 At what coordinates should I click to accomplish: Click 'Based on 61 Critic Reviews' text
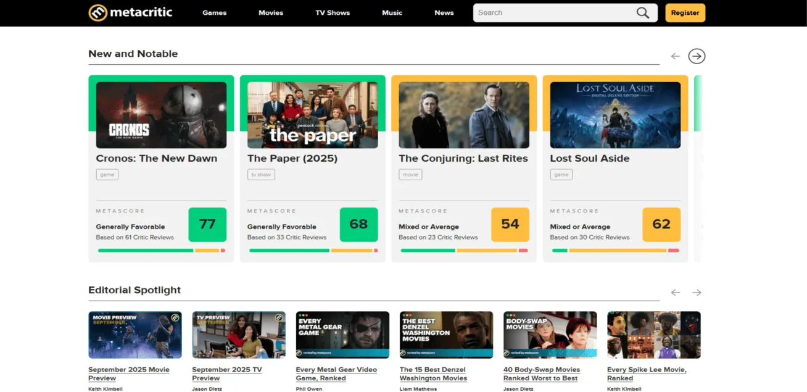tap(135, 238)
